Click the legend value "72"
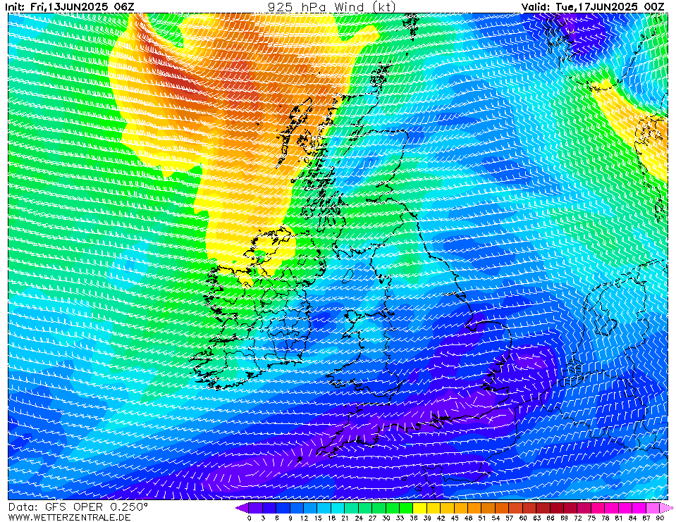The height and width of the screenshot is (522, 676). 578,518
